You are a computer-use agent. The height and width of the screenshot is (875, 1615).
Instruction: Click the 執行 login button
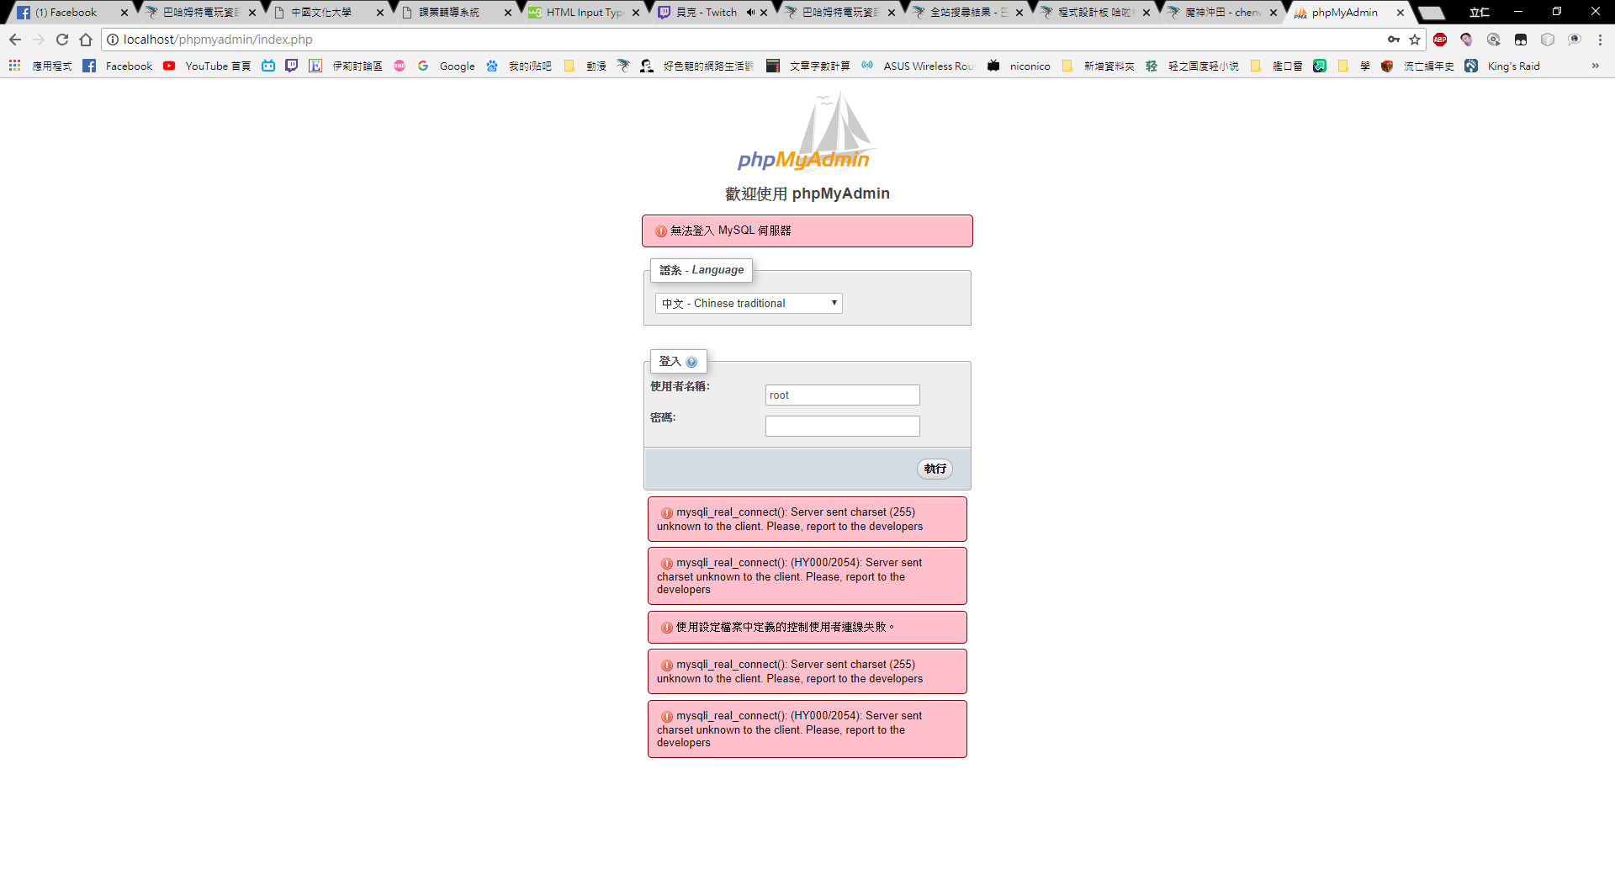pos(934,469)
